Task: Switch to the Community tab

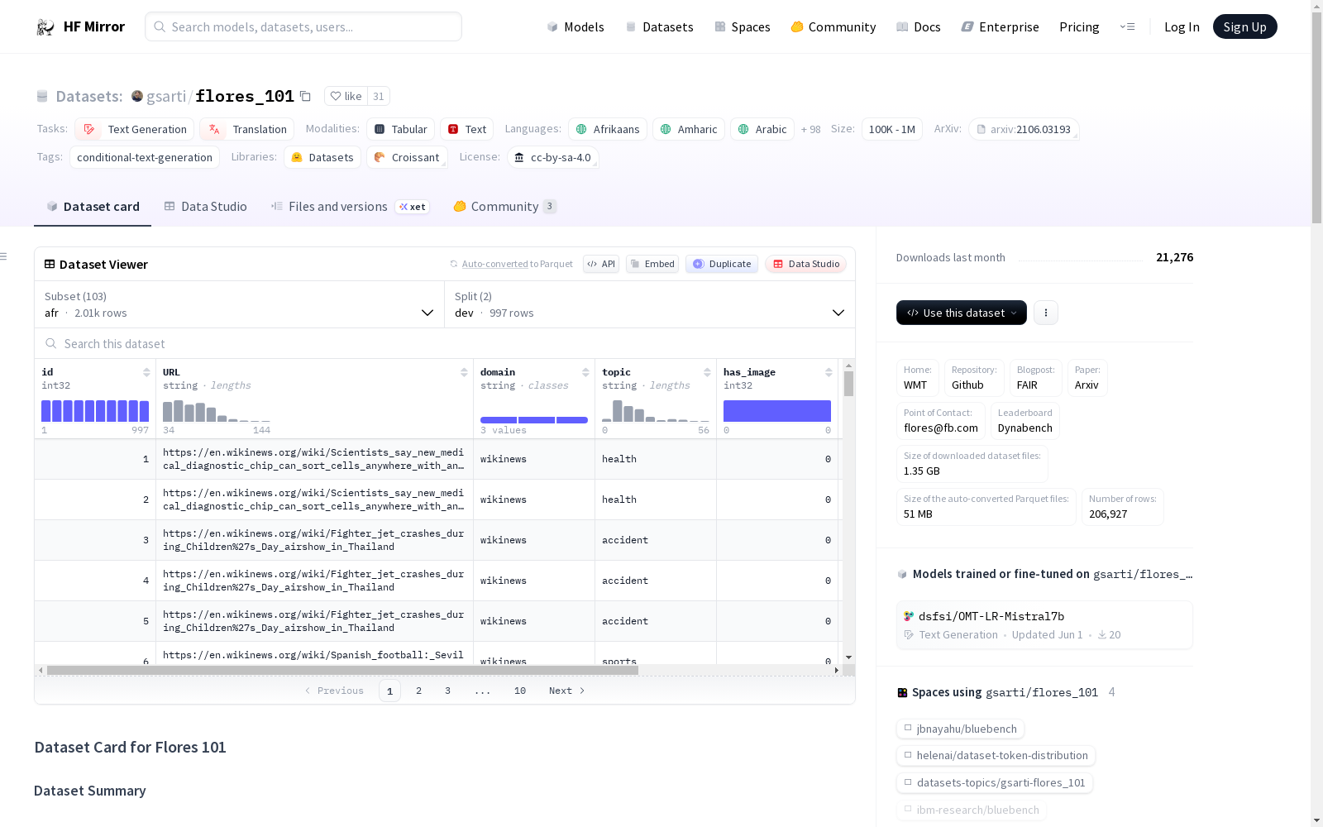Action: pyautogui.click(x=504, y=207)
